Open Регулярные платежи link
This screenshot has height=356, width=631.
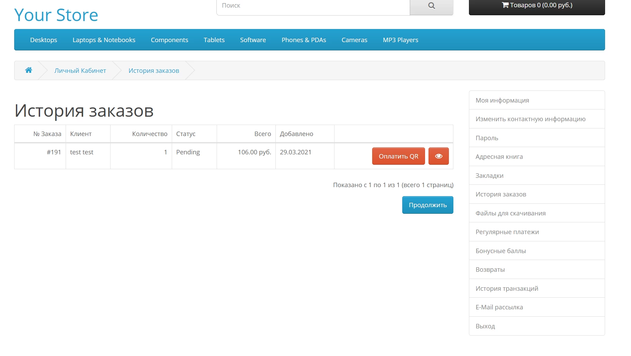click(x=537, y=232)
